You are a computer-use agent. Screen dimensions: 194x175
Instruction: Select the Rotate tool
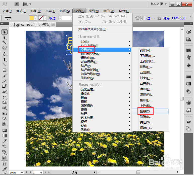5,97
